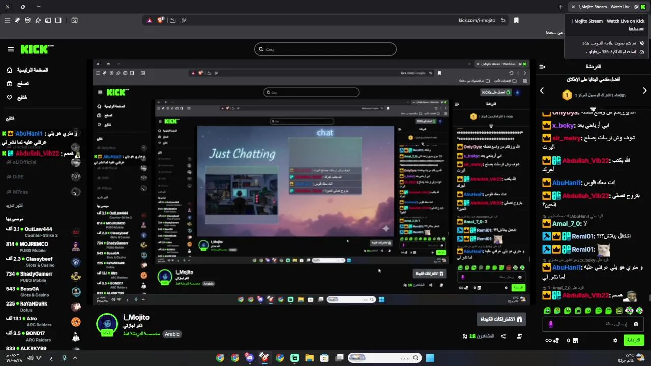Viewport: 651px width, 366px height.
Task: Toggle the browser sidebar panel icon
Action: [x=58, y=20]
